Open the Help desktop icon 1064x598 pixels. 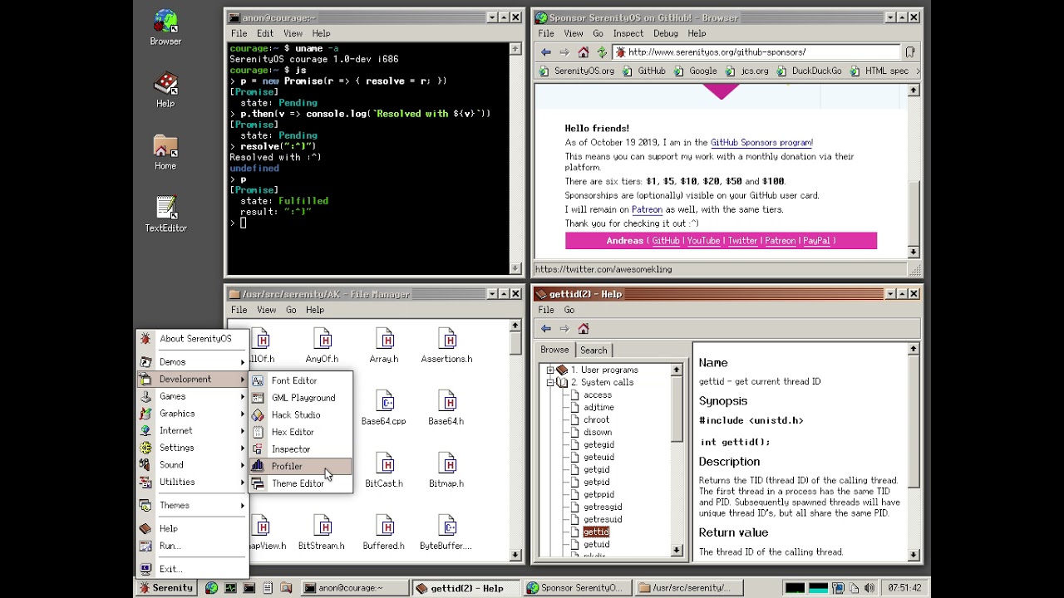coord(165,90)
